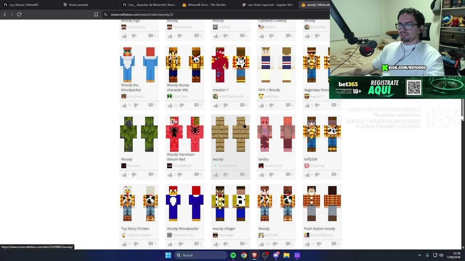Go back using the browser back arrow
Image resolution: width=465 pixels, height=261 pixels.
click(x=5, y=14)
